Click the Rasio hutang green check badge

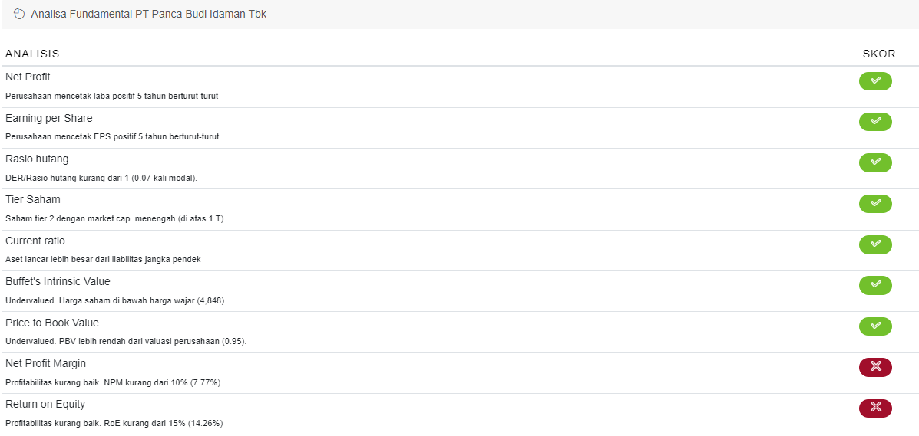click(875, 162)
